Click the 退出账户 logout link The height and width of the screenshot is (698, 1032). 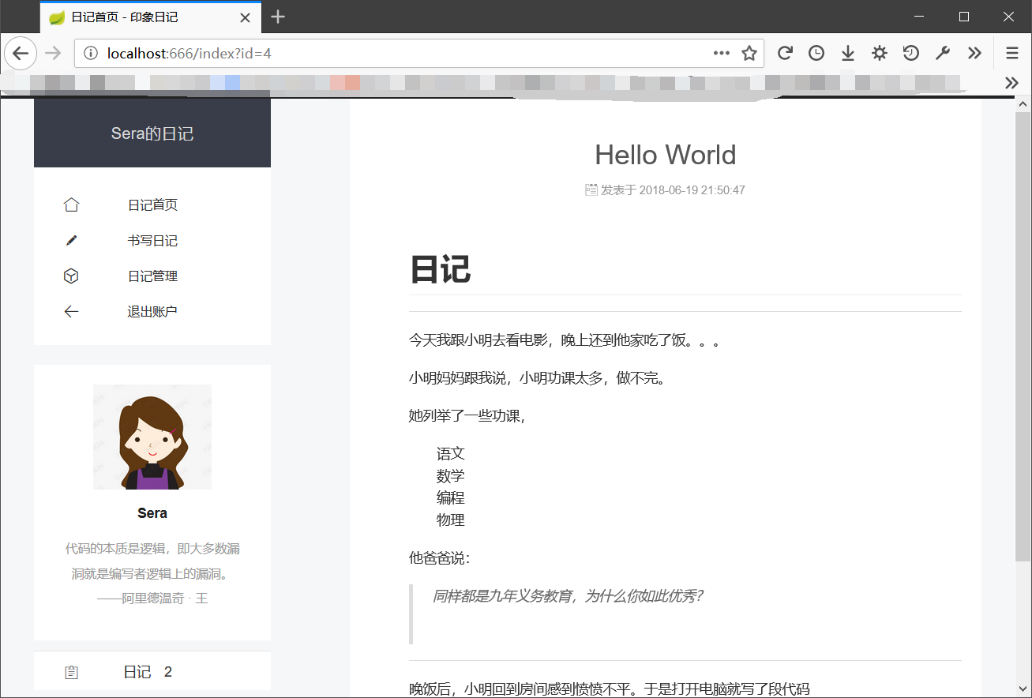point(152,311)
